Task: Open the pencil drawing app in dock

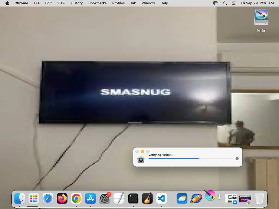Action: pyautogui.click(x=196, y=198)
